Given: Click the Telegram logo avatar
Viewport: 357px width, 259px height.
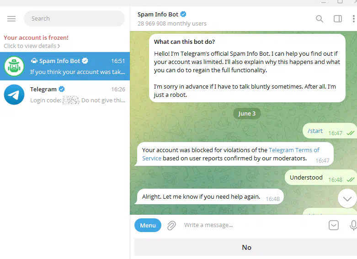Looking at the screenshot, I should click(14, 95).
